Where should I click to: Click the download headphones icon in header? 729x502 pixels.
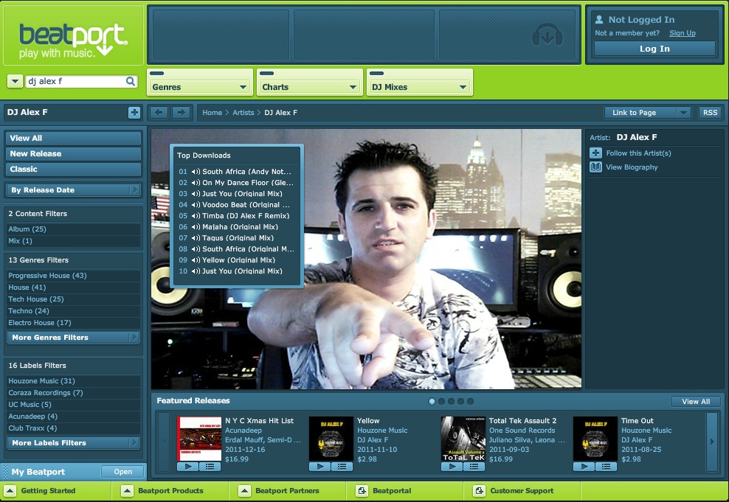tap(547, 35)
